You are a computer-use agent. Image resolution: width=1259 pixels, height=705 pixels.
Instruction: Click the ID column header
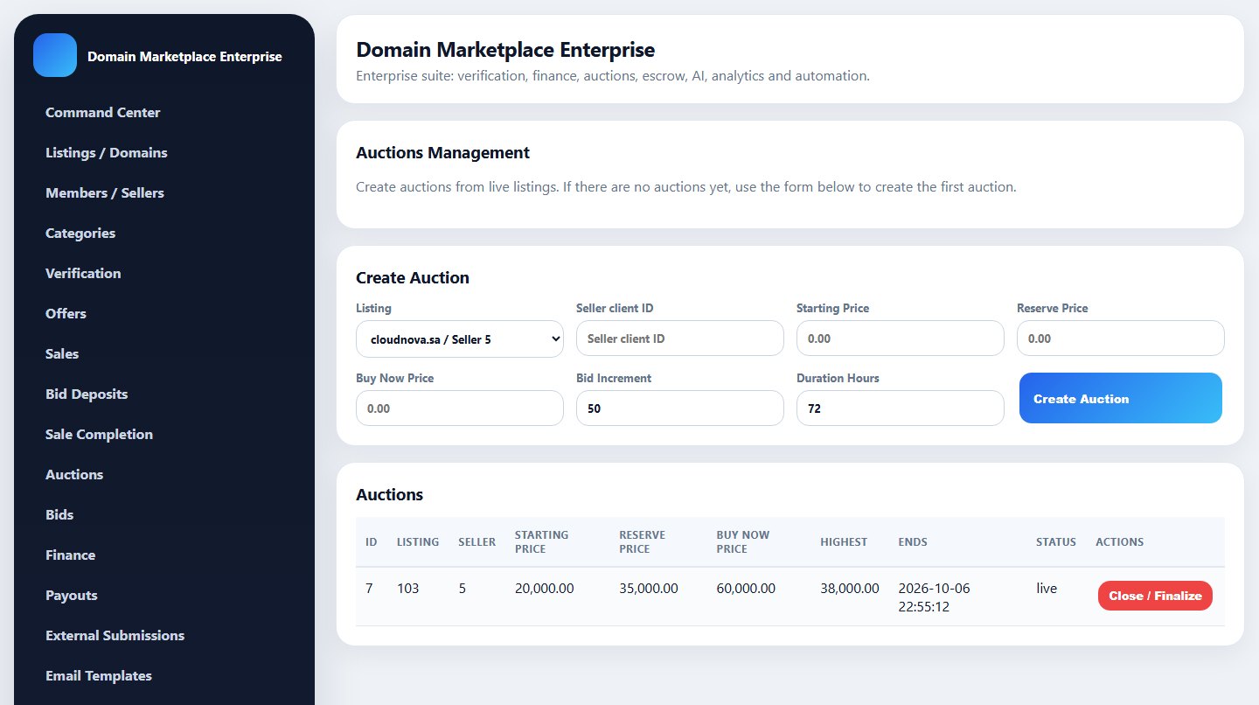coord(372,541)
